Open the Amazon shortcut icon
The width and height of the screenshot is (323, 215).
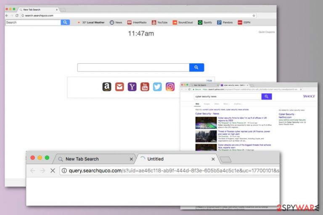pyautogui.click(x=107, y=87)
